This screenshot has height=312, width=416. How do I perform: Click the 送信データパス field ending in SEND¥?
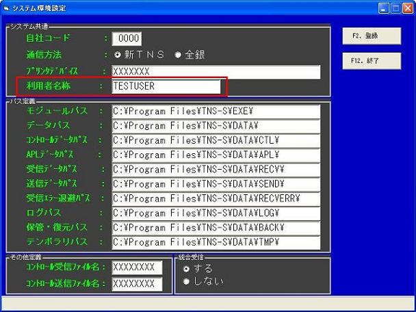click(216, 184)
